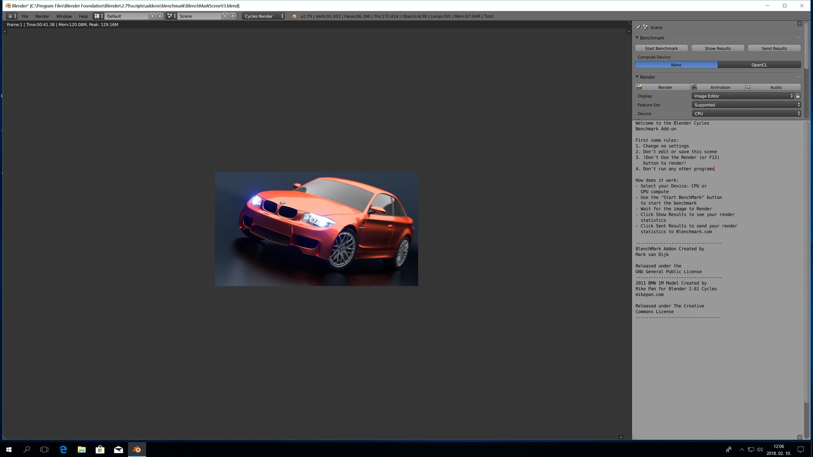This screenshot has height=457, width=813.
Task: Open the Help menu
Action: (83, 16)
